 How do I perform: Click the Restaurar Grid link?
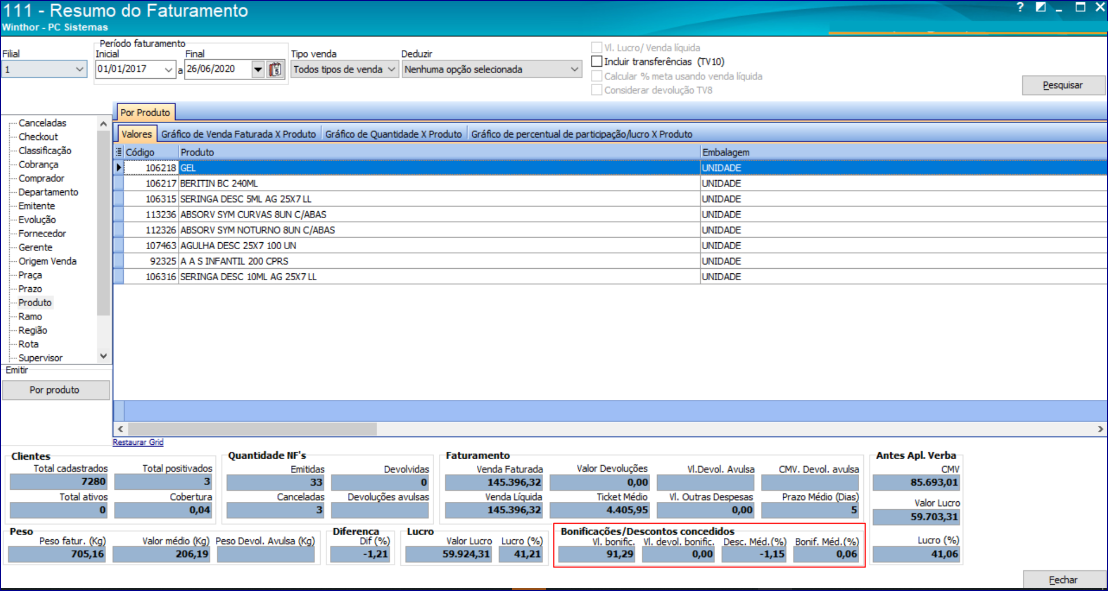138,442
